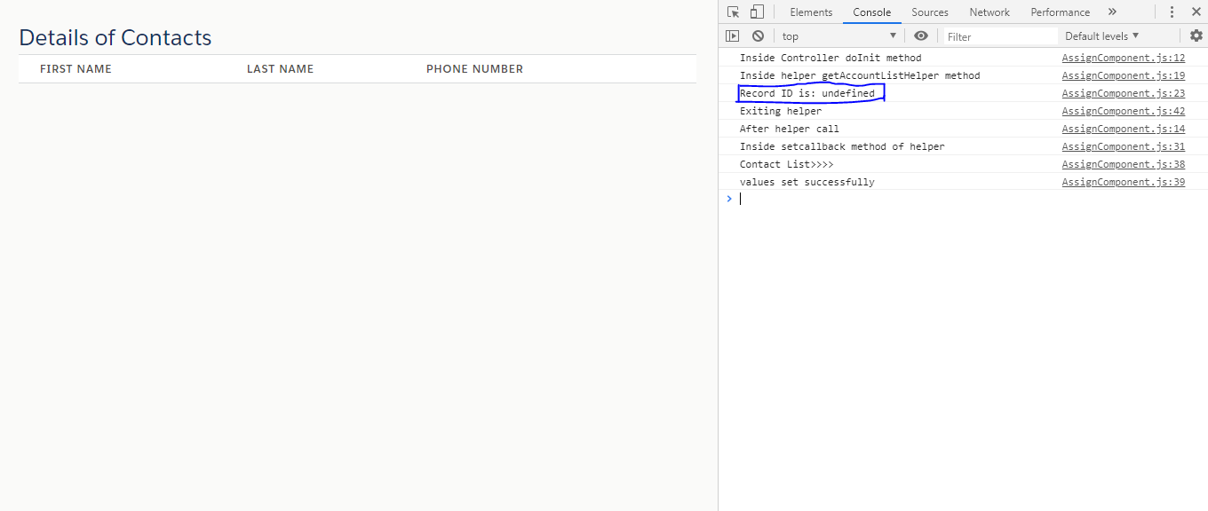Select 'Exiting helper' log message
Screen dimensions: 1208x511
(781, 111)
